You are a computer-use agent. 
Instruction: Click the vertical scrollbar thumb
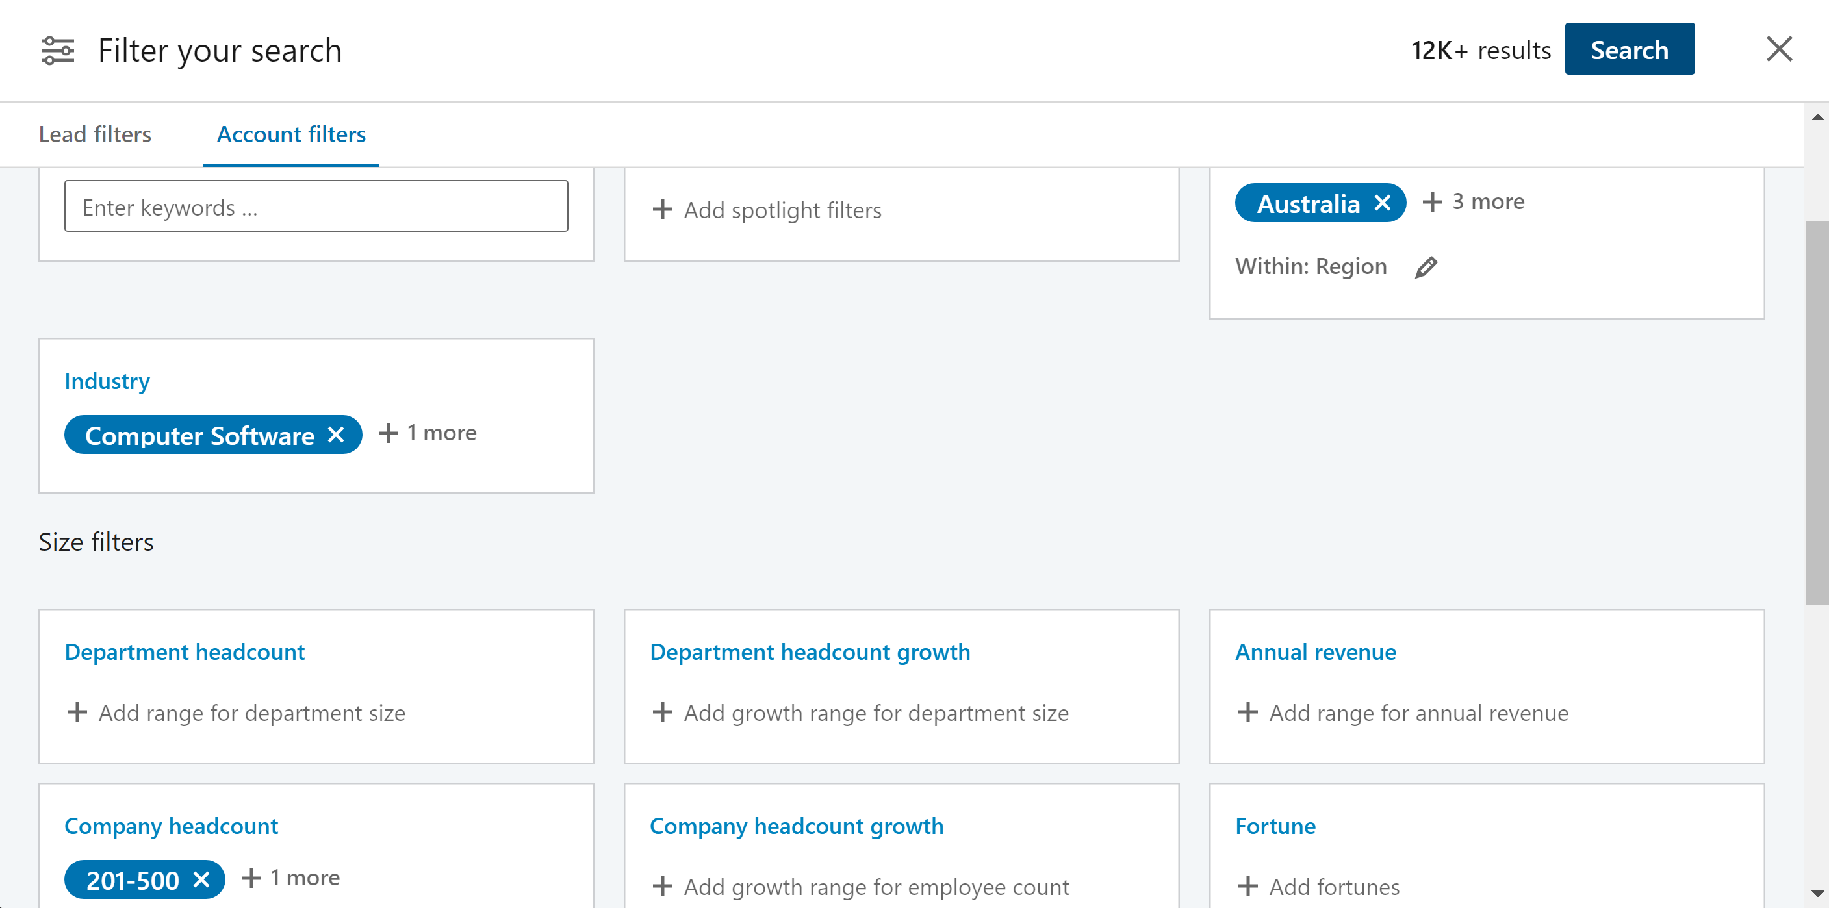point(1816,412)
